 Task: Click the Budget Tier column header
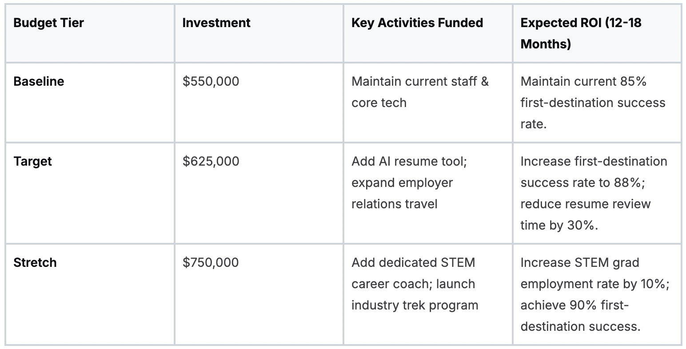[x=48, y=23]
